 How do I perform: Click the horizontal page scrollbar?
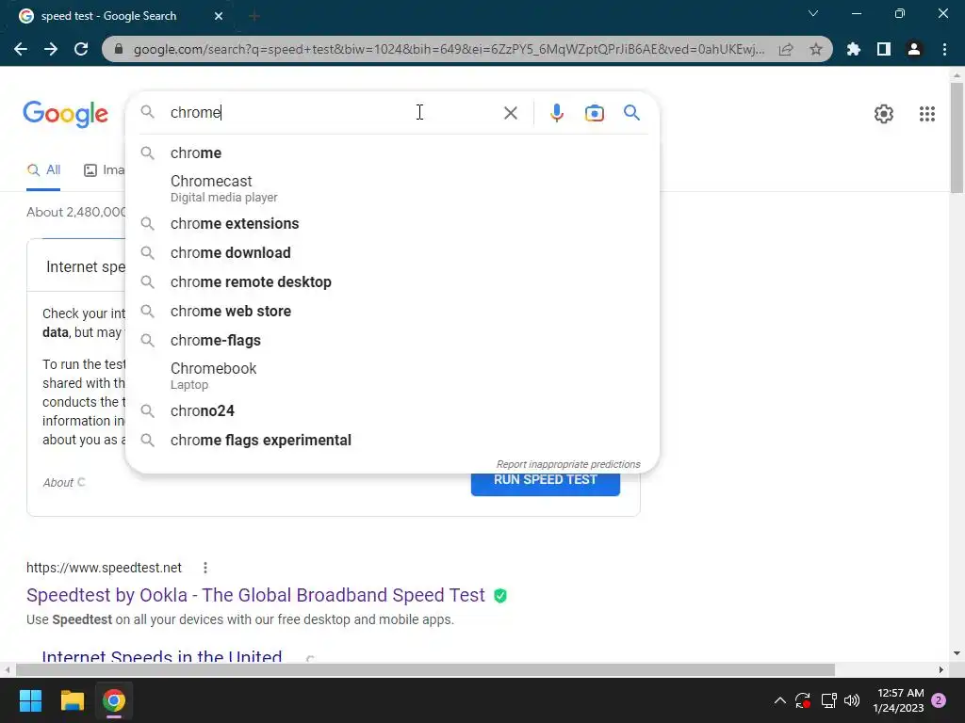(x=425, y=669)
